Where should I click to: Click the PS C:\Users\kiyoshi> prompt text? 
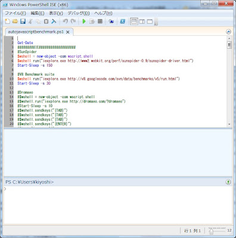pos(30,182)
